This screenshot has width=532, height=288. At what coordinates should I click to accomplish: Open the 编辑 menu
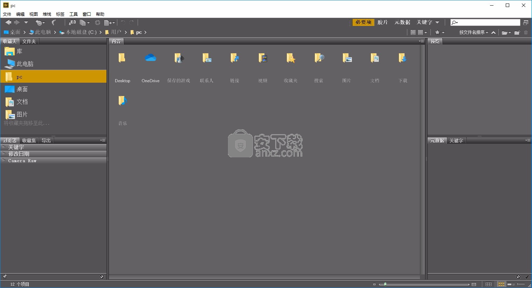pyautogui.click(x=20, y=14)
